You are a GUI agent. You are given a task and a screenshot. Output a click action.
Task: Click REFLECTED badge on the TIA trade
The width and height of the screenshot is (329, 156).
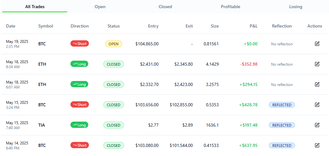point(282,125)
